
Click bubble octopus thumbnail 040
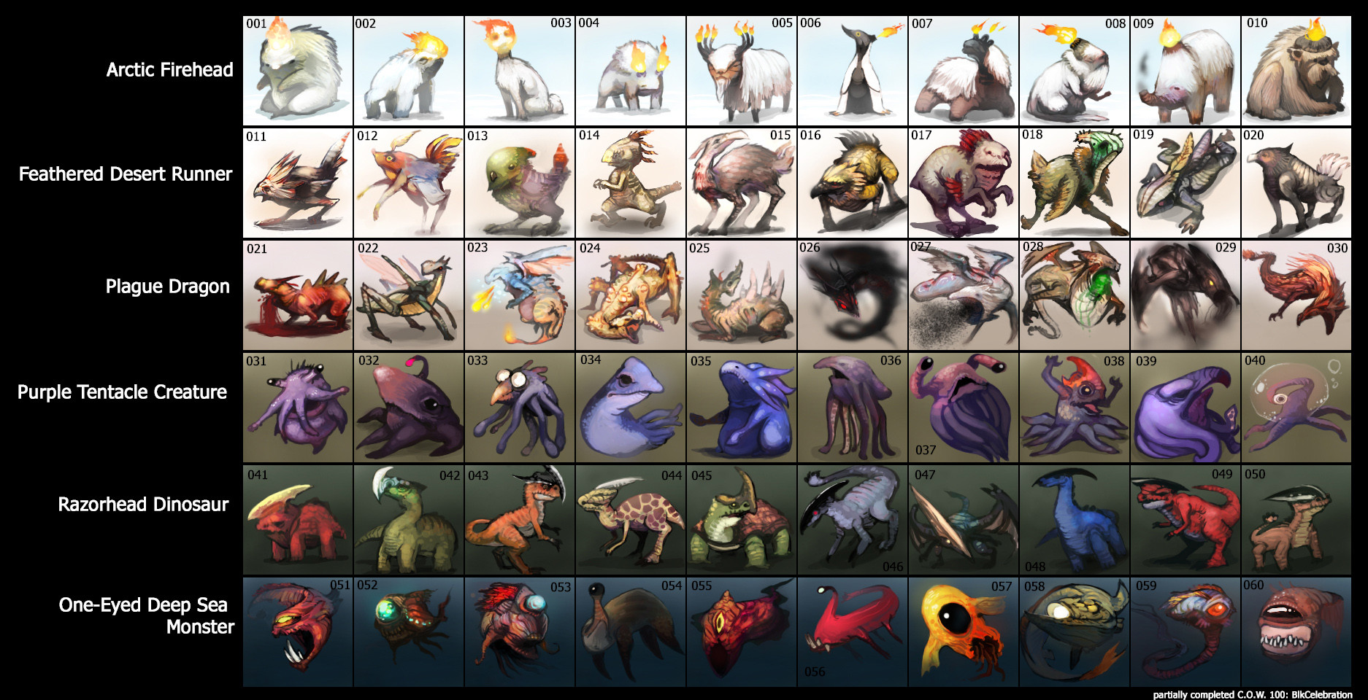1296,408
